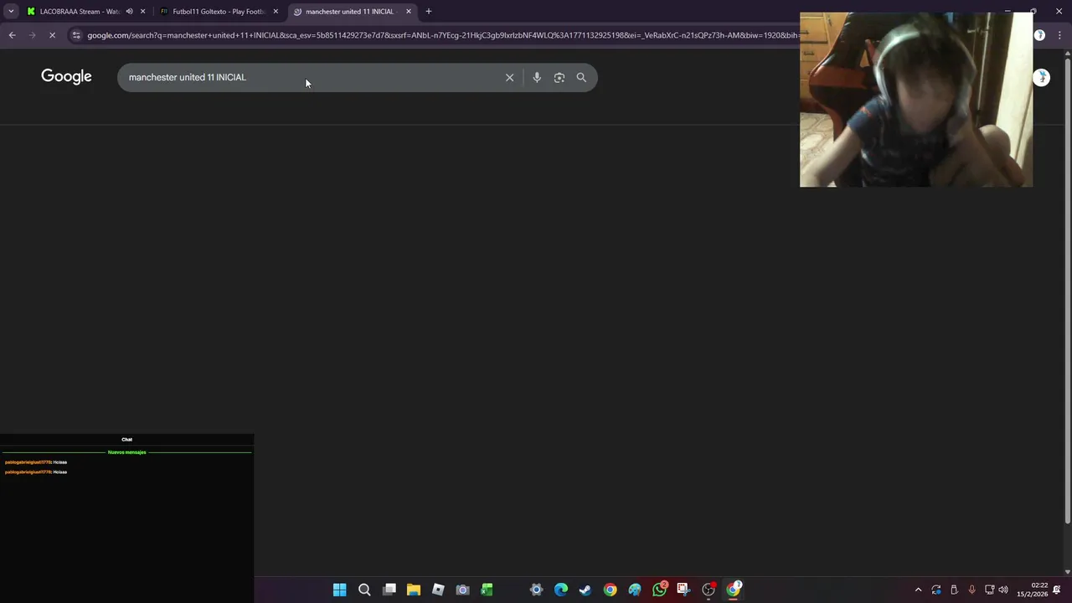Open the clock and date panel

[x=1032, y=590]
